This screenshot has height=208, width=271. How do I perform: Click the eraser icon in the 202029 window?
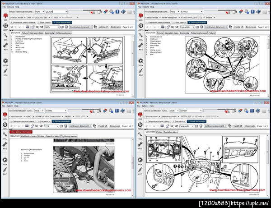pyautogui.click(x=106, y=12)
